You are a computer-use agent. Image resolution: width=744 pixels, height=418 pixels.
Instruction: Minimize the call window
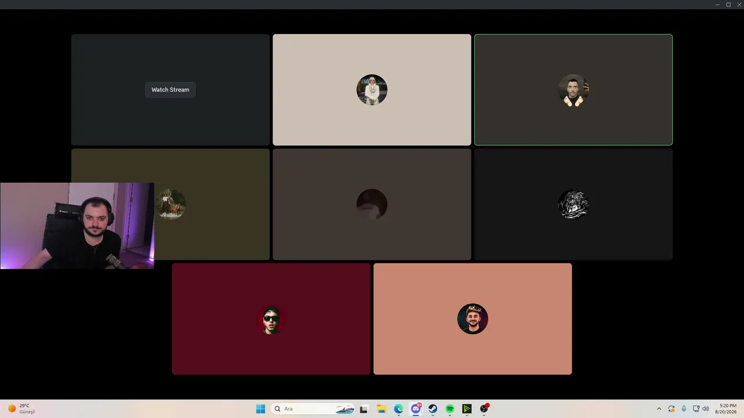click(718, 5)
